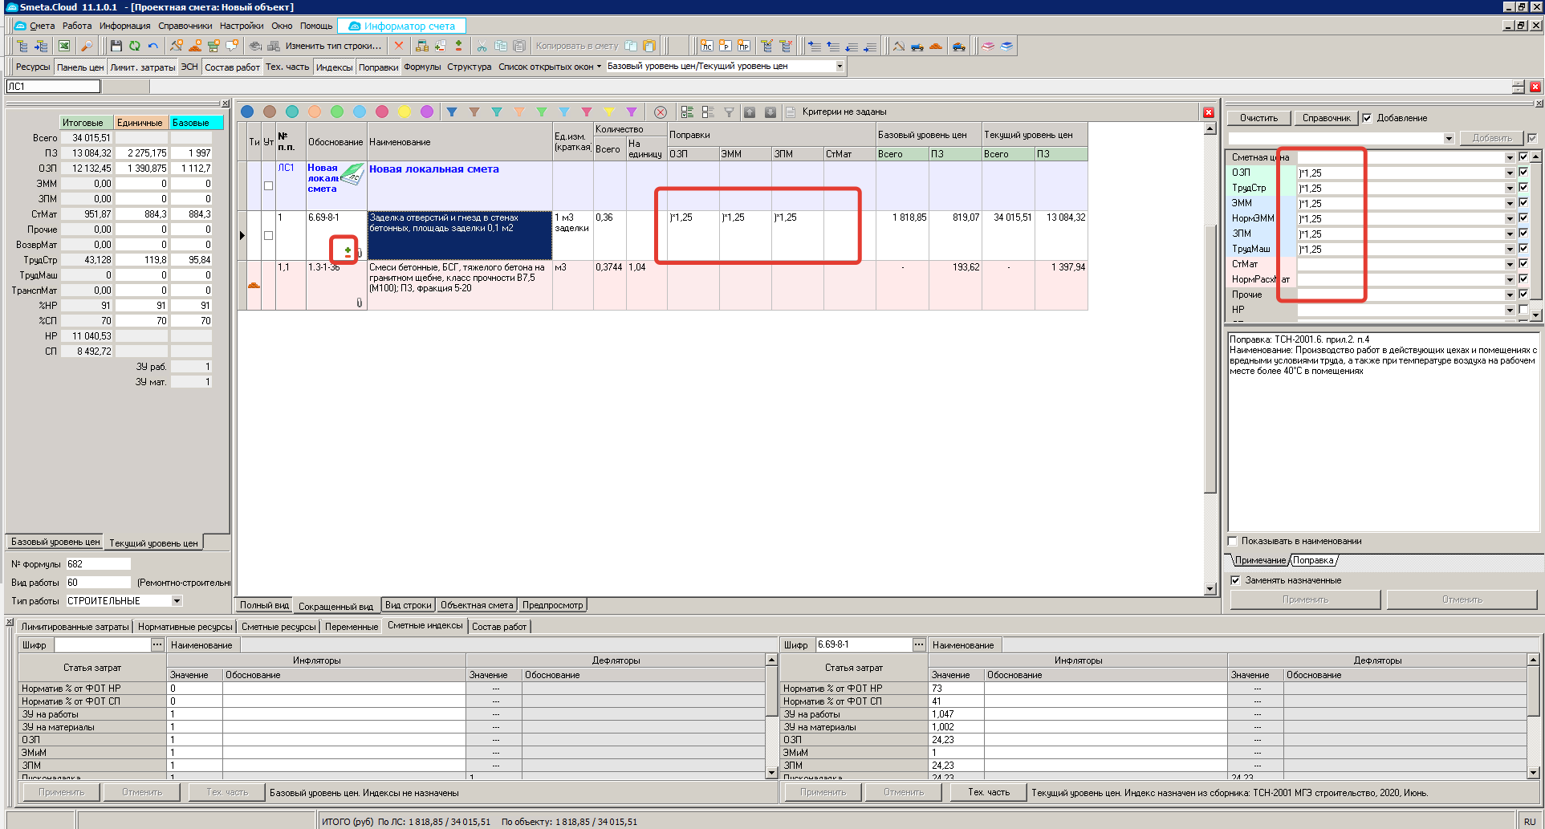Open the Сметная цена dropdown arrow
The image size is (1545, 829).
point(1510,157)
